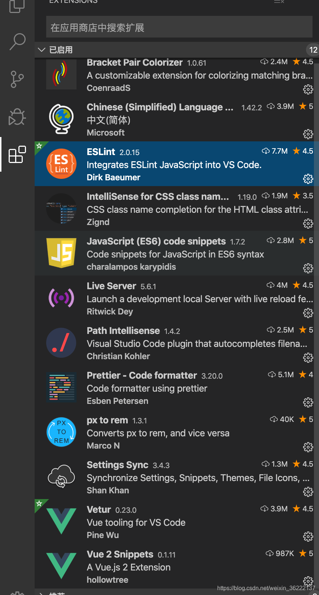Click publisher name Dirk Baeumer
Screen dimensions: 319x595
(x=114, y=177)
